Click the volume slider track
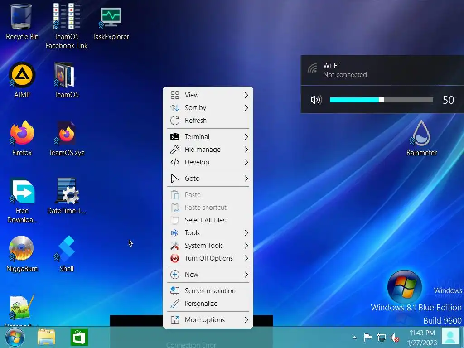This screenshot has width=464, height=348. click(382, 100)
